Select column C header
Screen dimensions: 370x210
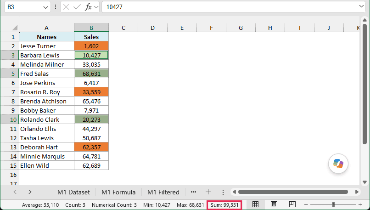point(123,28)
